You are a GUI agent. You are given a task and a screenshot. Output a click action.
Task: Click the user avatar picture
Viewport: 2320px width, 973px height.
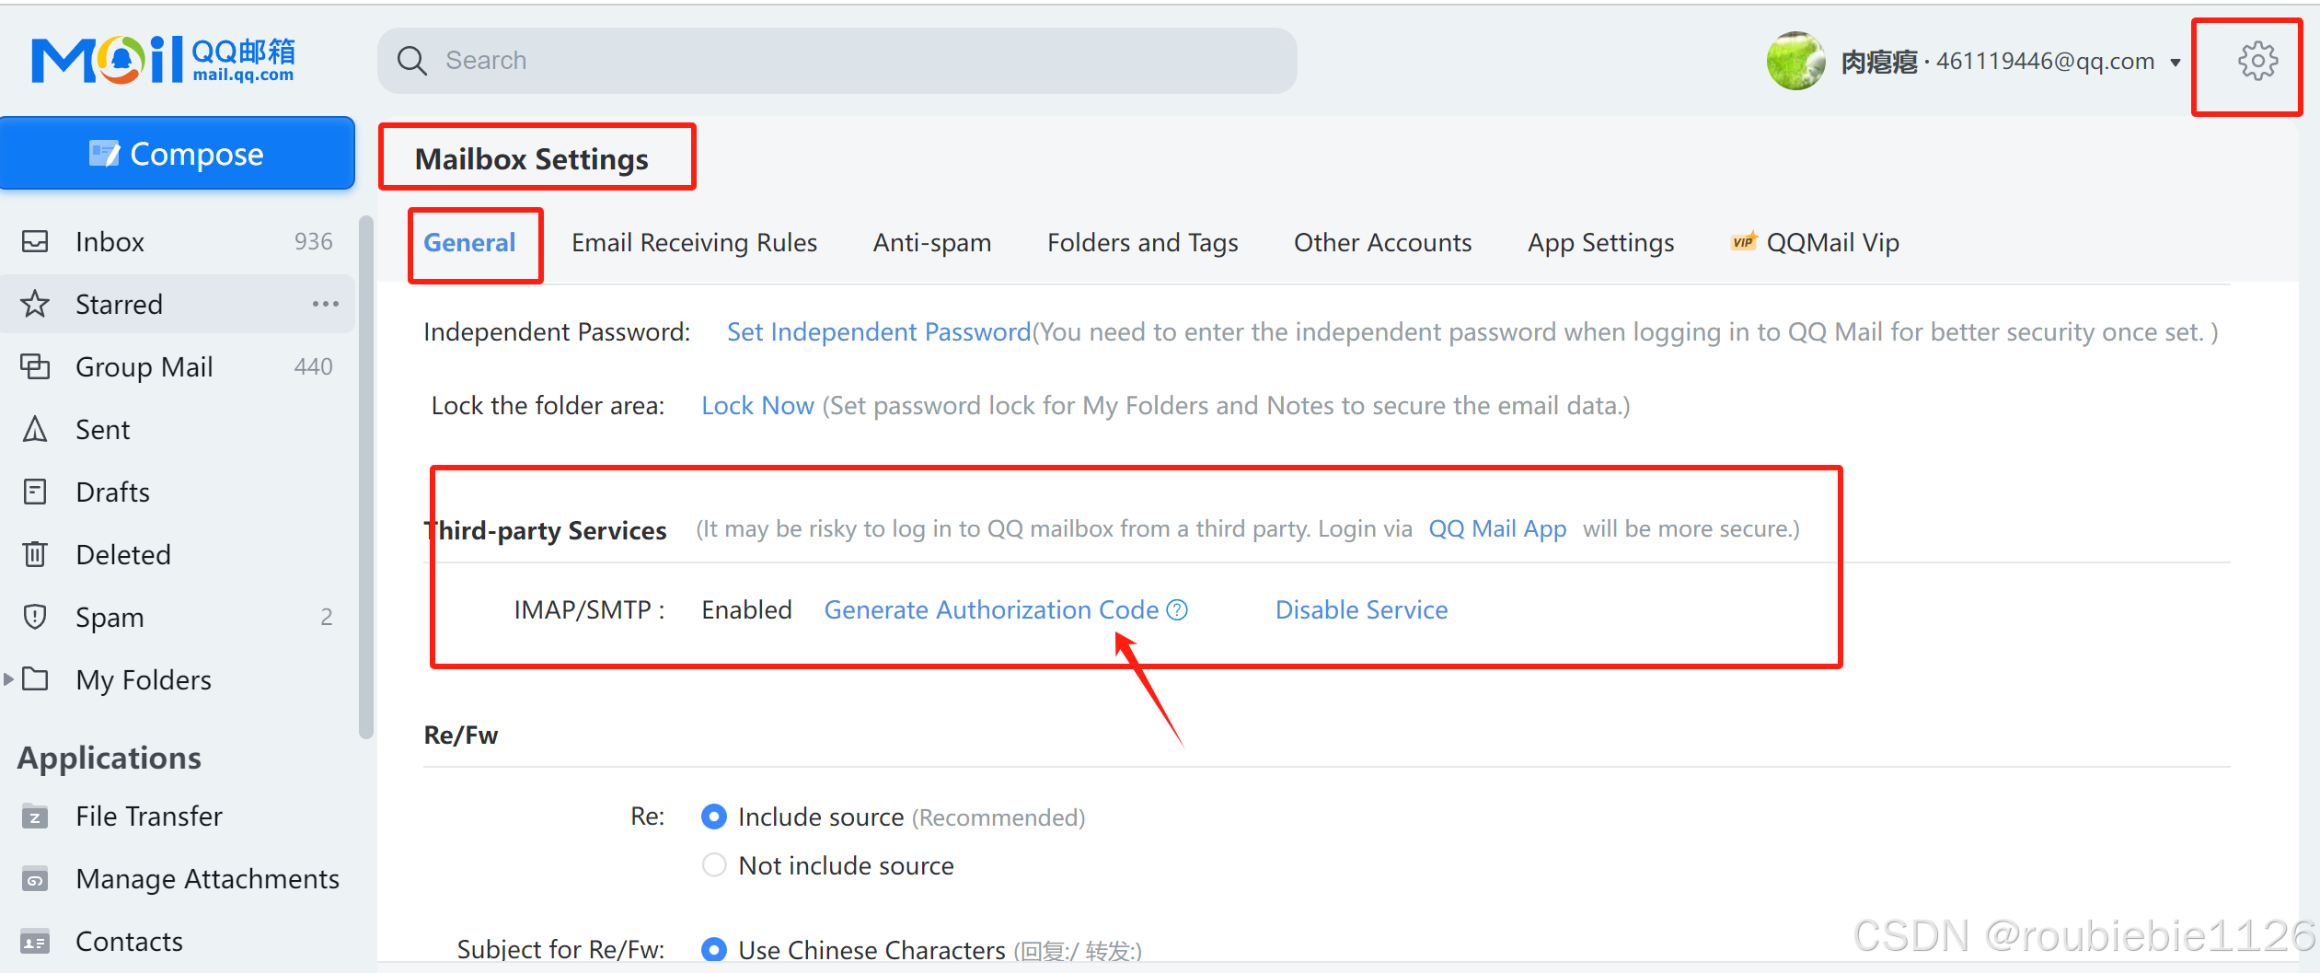click(x=1795, y=61)
